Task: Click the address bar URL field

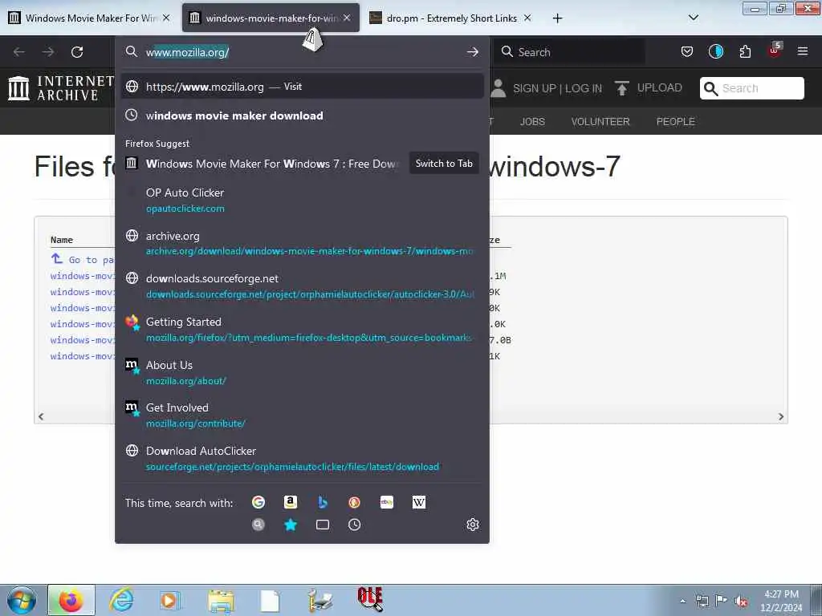Action: click(302, 52)
